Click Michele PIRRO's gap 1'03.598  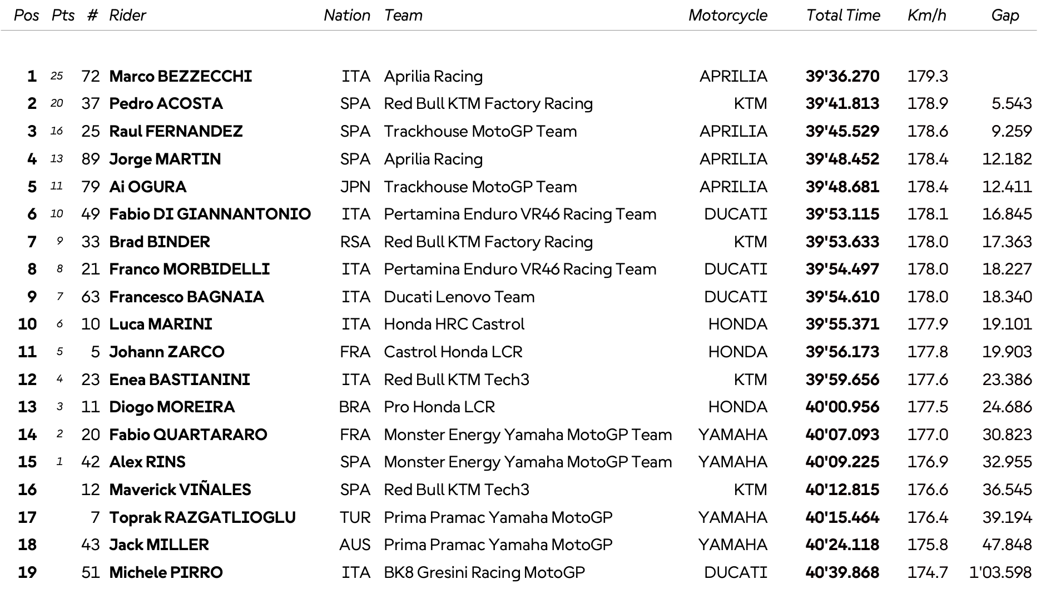tap(1000, 572)
